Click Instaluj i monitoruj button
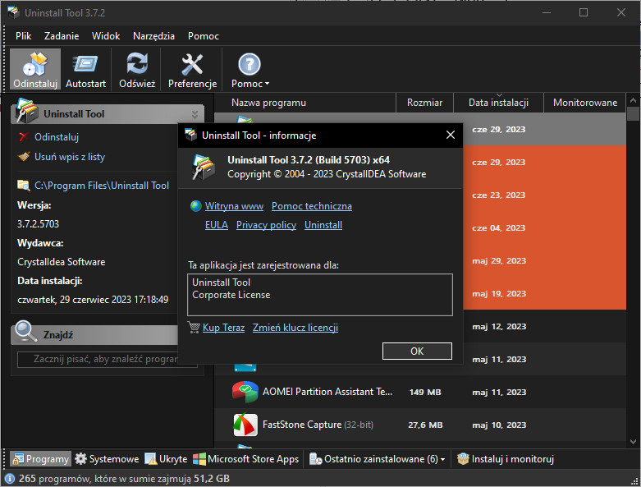 (x=506, y=459)
